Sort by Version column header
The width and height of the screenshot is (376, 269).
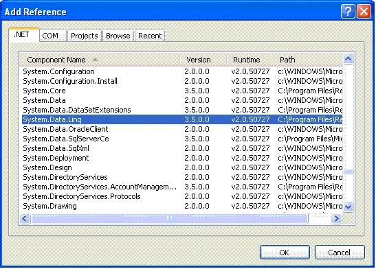point(203,60)
